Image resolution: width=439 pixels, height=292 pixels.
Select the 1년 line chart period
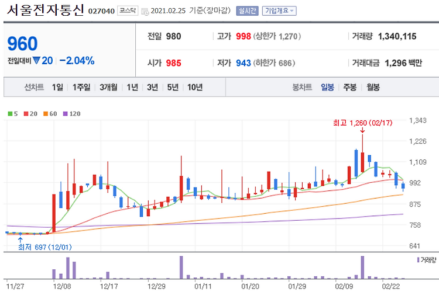coord(132,88)
